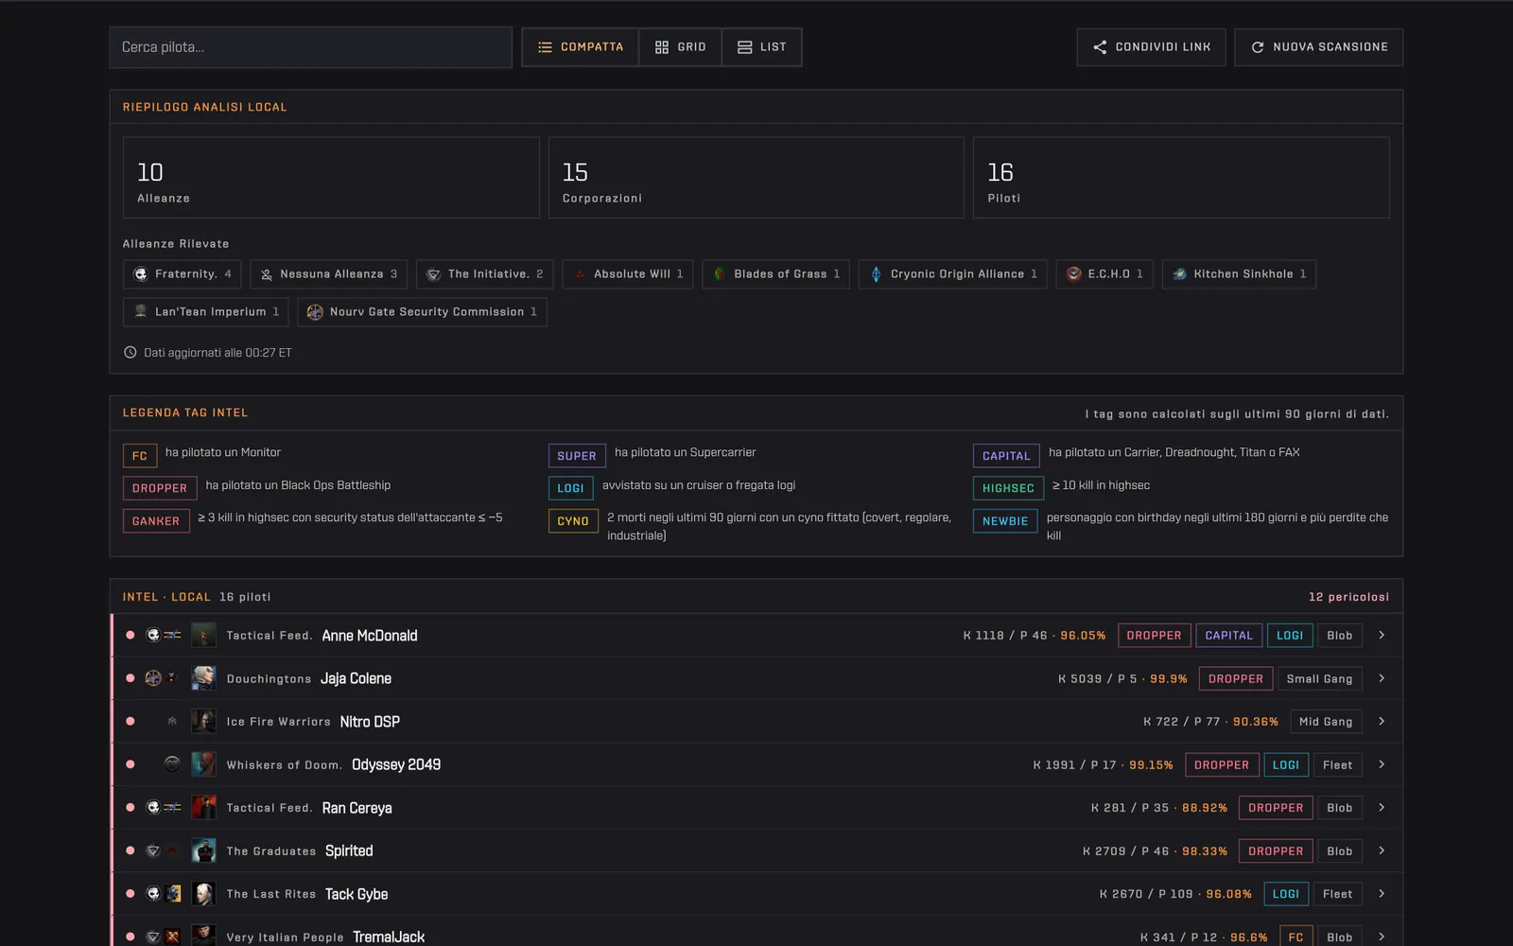Expand Jaja Colene row chevron
The image size is (1513, 946).
pyautogui.click(x=1382, y=678)
